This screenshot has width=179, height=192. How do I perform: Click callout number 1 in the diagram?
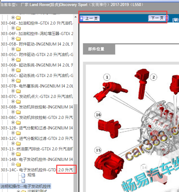107,77
